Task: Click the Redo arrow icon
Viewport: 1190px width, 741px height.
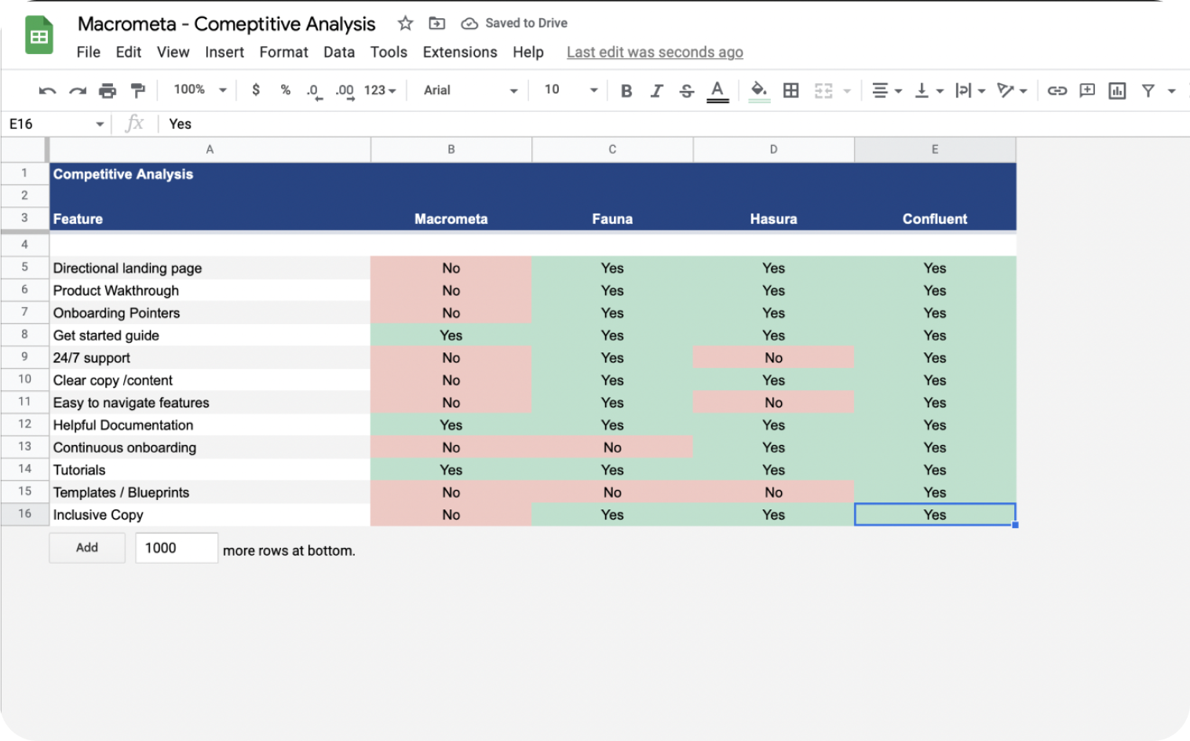Action: point(77,91)
